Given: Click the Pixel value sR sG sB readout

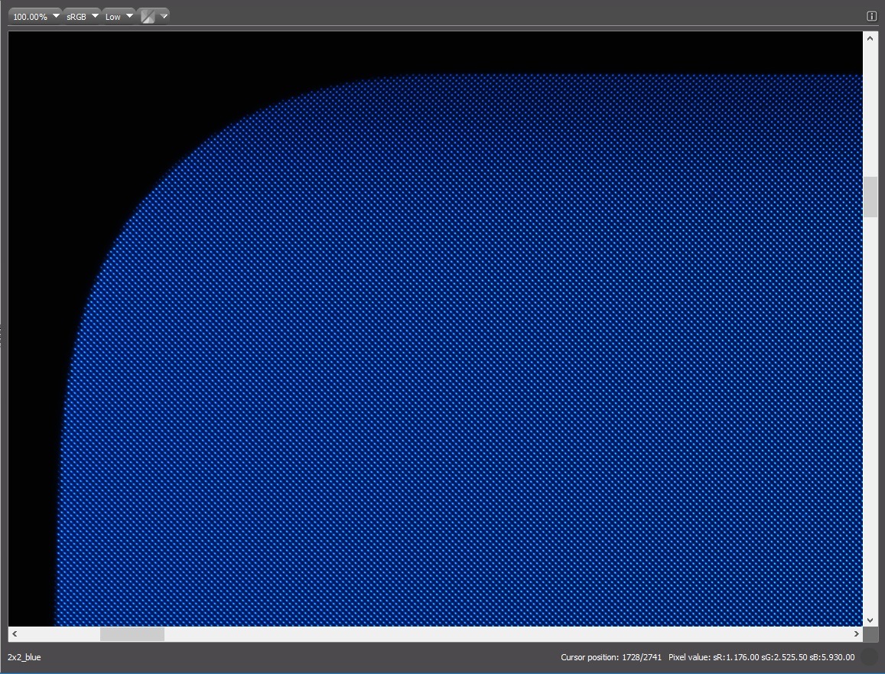Looking at the screenshot, I should [x=761, y=657].
